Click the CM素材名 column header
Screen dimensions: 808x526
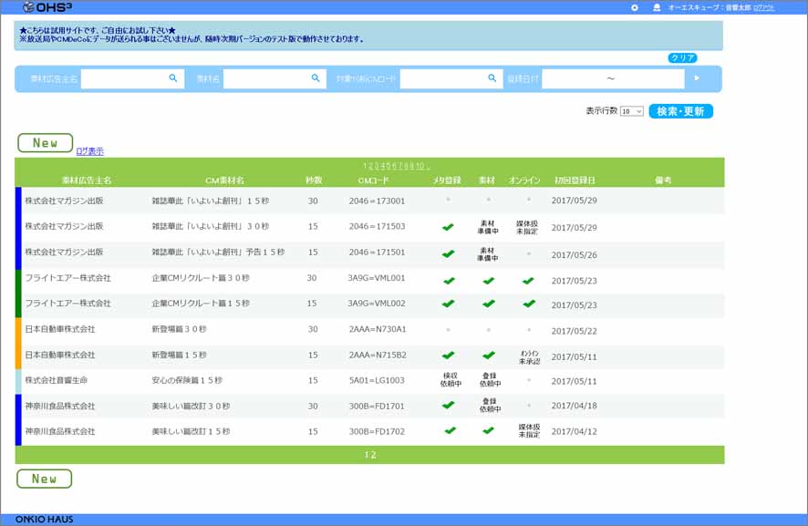224,180
